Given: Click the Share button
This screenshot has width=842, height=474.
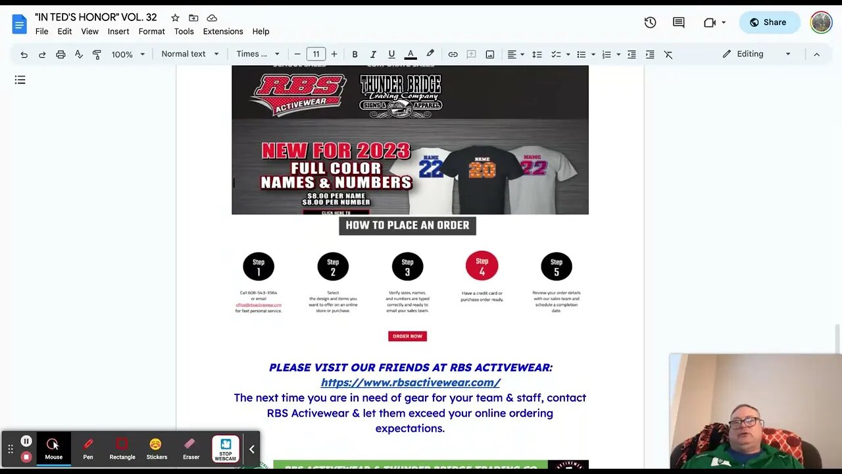Looking at the screenshot, I should click(769, 22).
